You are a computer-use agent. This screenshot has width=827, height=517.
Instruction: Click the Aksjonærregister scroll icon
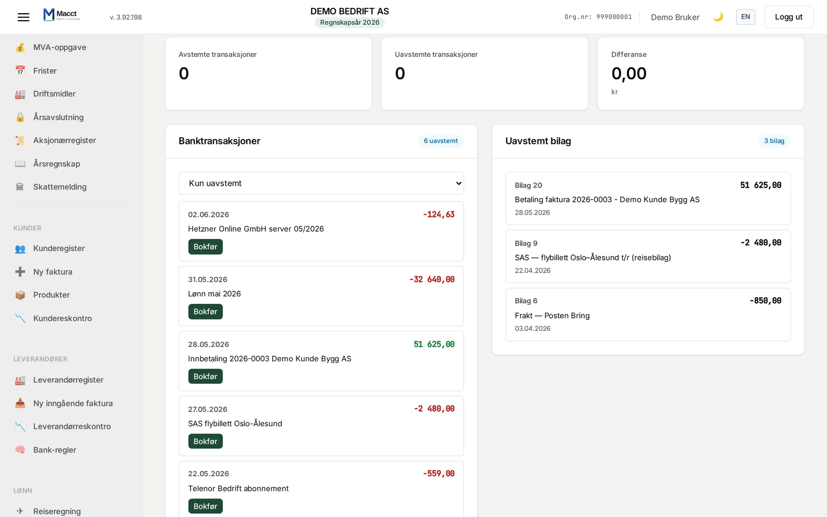[x=20, y=140]
